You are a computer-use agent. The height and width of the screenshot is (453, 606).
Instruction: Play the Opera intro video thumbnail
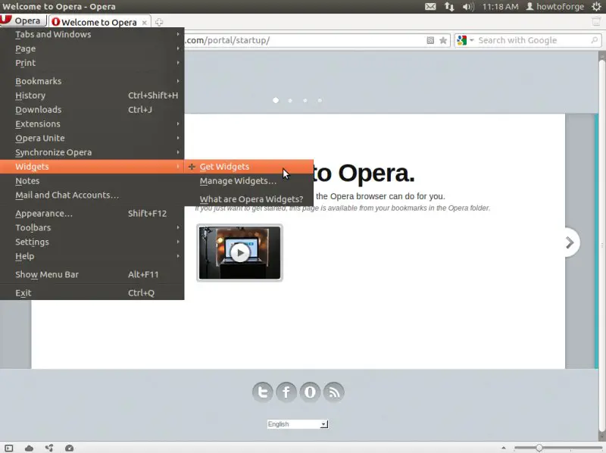[239, 253]
